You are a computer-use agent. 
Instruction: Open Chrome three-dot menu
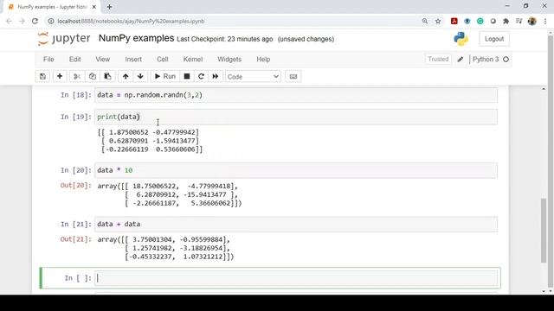pyautogui.click(x=545, y=21)
